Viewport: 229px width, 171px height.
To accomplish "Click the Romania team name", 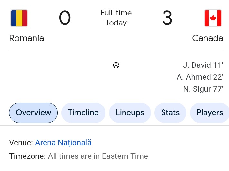I will click(x=26, y=38).
